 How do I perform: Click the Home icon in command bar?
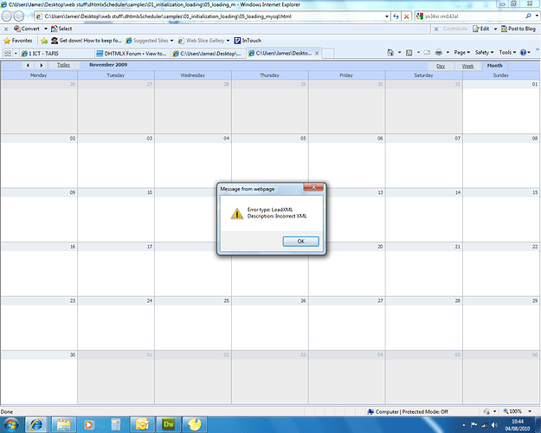[390, 53]
